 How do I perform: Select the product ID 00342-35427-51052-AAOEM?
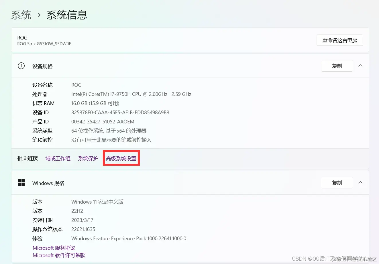103,122
